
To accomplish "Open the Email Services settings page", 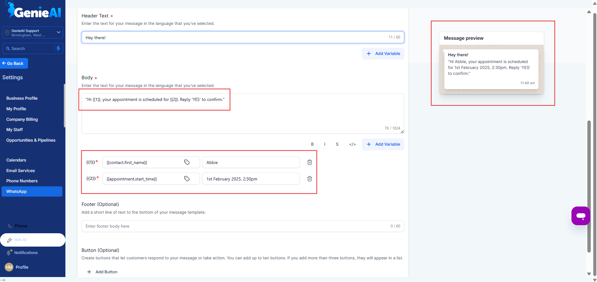I will pyautogui.click(x=20, y=171).
